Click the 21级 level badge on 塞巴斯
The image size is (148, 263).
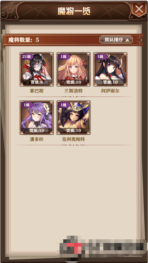coord(27,56)
